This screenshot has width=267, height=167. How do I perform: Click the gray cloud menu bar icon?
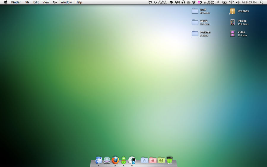188,2
